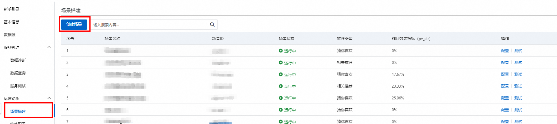Image resolution: width=557 pixels, height=124 pixels.
Task: Collapse the 服务管理 chevron
Action: (49, 47)
